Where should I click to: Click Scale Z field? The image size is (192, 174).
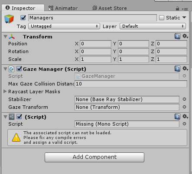[172, 59]
